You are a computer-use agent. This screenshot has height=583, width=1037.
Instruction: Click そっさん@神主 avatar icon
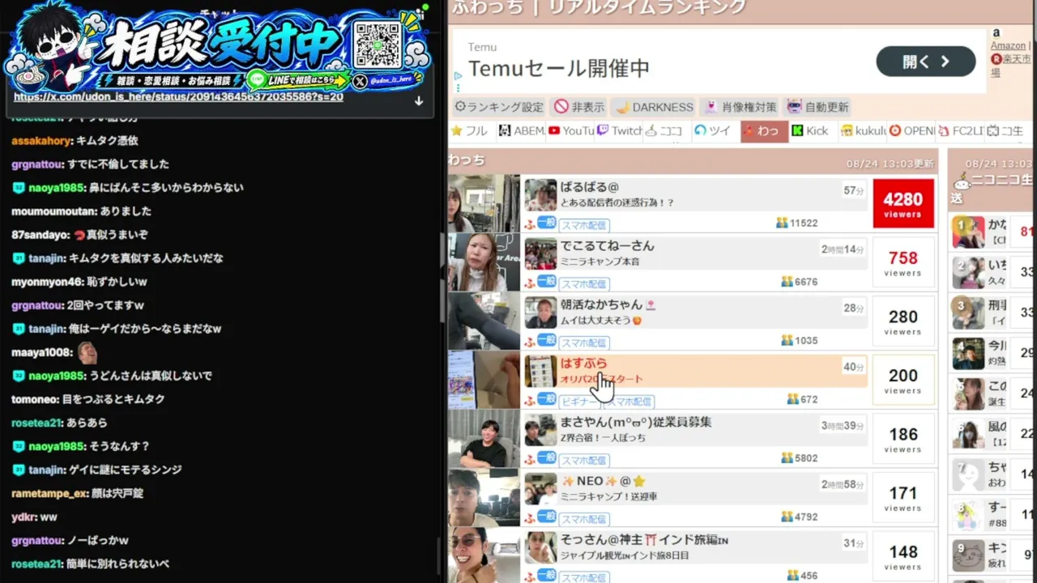click(x=540, y=547)
